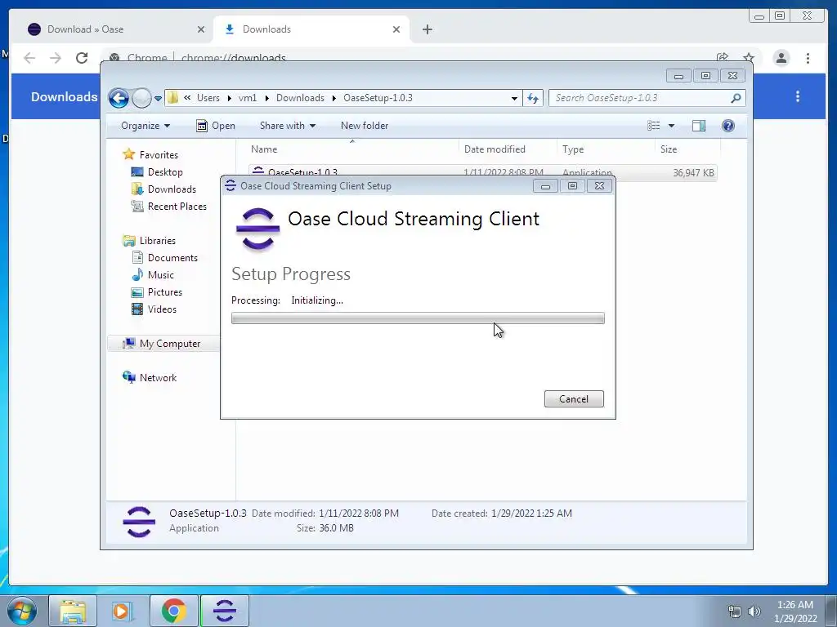Go back in Chrome
The width and height of the screenshot is (837, 627).
click(30, 58)
